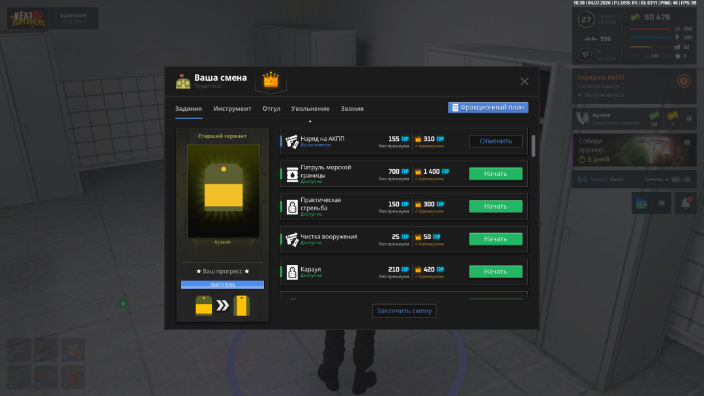Image resolution: width=704 pixels, height=396 pixels.
Task: Click the current rank insignia below progress
Action: [x=203, y=306]
